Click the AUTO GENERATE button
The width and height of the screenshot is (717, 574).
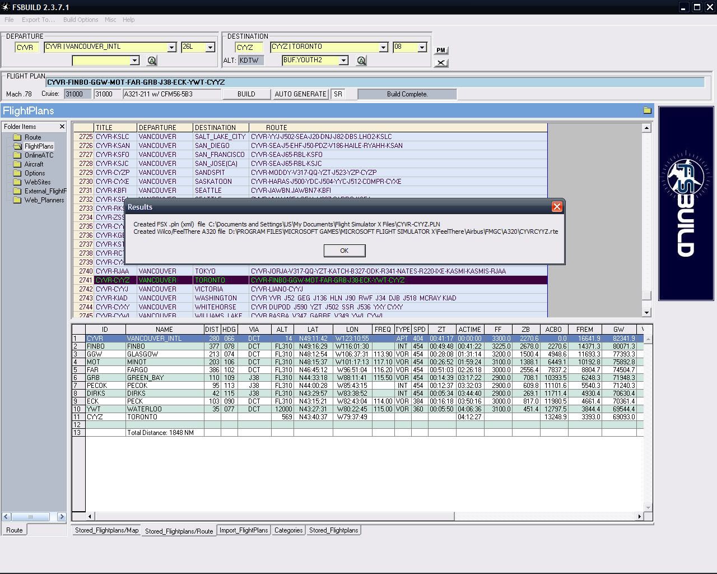300,94
